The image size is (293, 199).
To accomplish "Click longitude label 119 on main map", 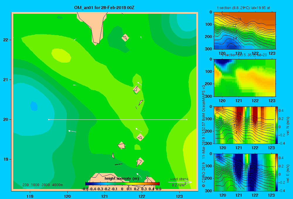I will pos(30,196).
